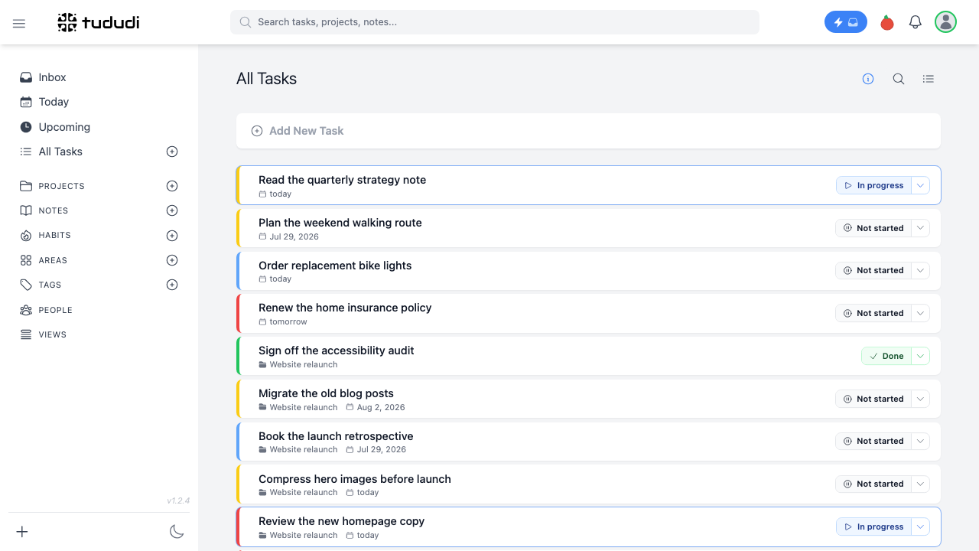Expand status dropdown for quarterly strategy note

coord(921,185)
